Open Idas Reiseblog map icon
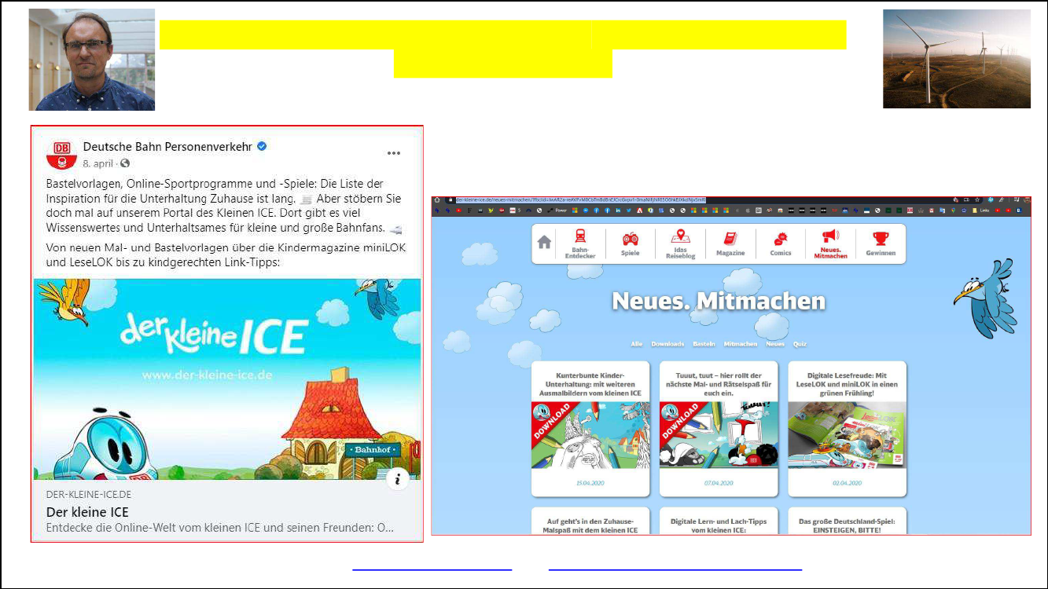Screen dimensions: 1048x589 point(680,236)
